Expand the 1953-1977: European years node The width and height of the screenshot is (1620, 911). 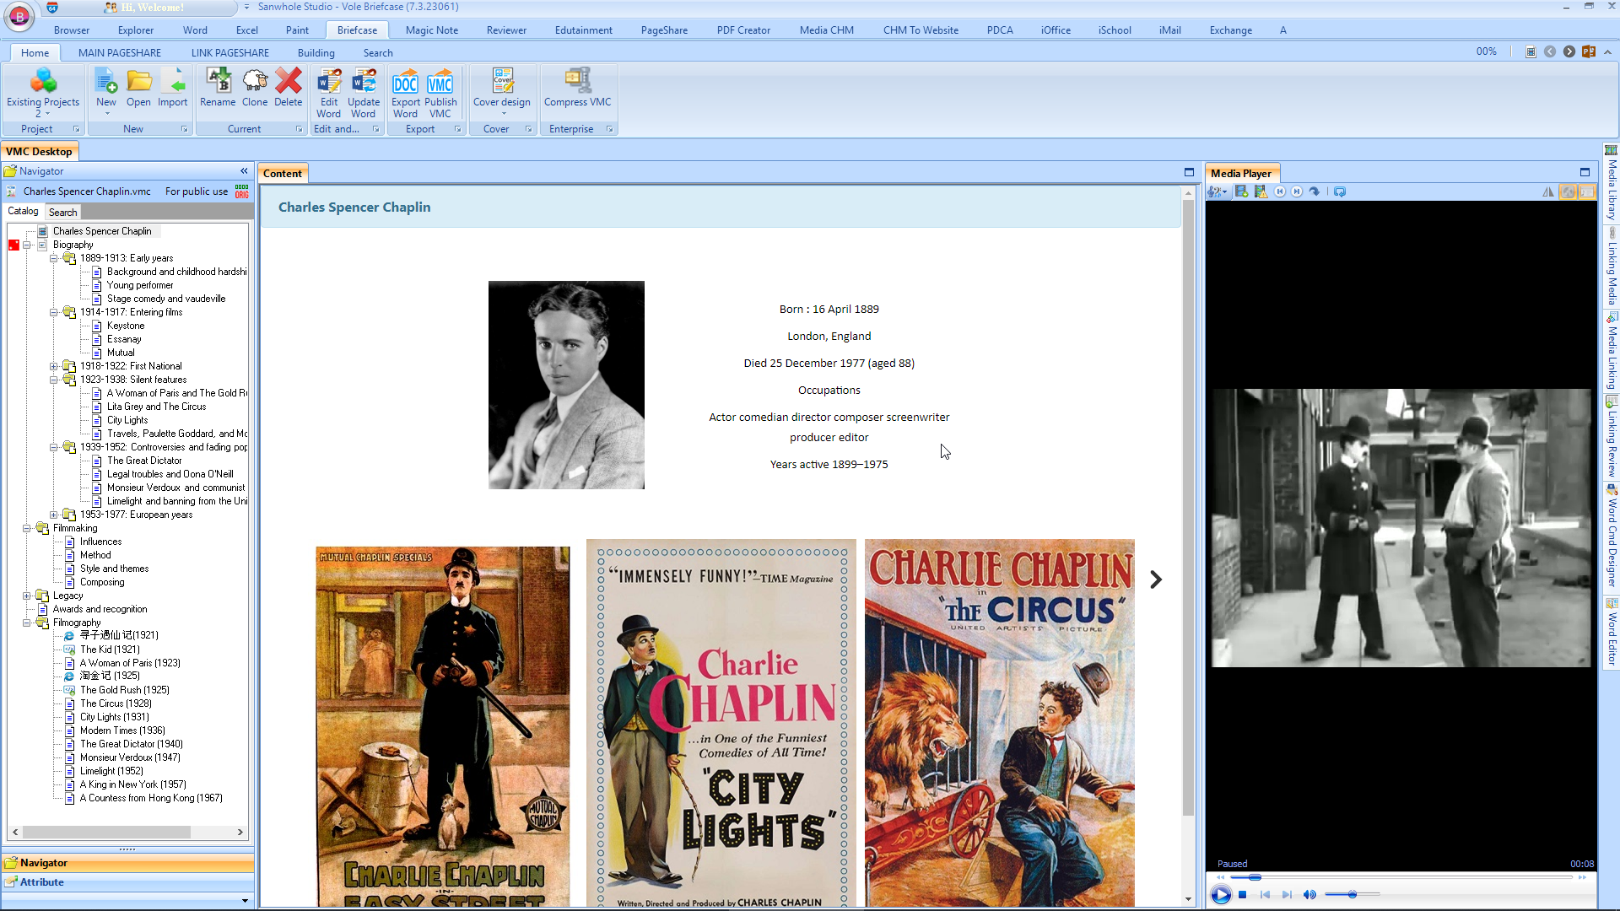(54, 515)
